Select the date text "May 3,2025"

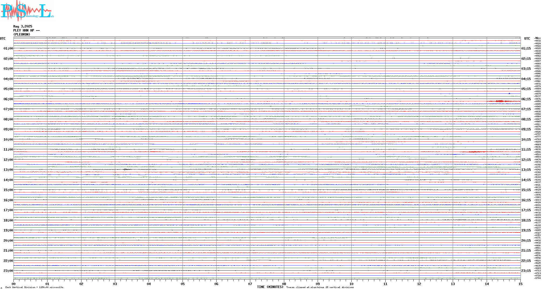(x=23, y=26)
